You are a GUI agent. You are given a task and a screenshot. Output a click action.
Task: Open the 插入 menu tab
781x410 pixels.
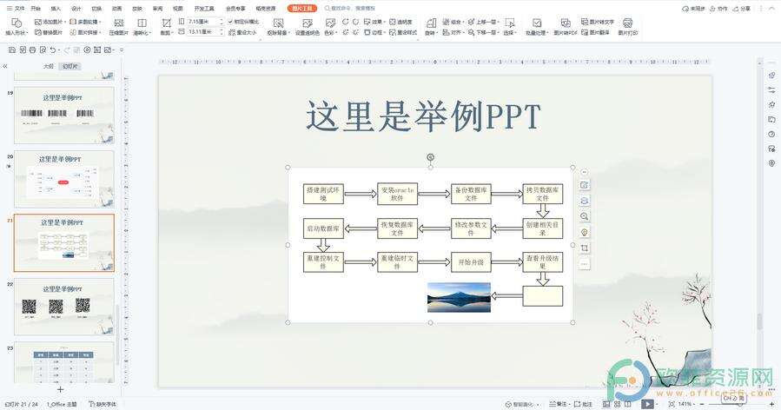(x=56, y=8)
